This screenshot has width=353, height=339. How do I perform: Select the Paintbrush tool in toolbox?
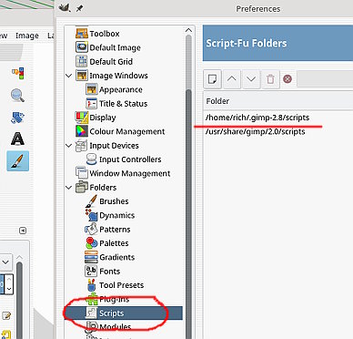coord(18,161)
